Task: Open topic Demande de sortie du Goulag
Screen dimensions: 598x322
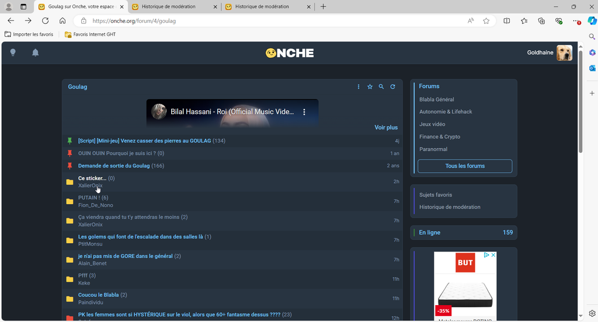Action: coord(114,166)
